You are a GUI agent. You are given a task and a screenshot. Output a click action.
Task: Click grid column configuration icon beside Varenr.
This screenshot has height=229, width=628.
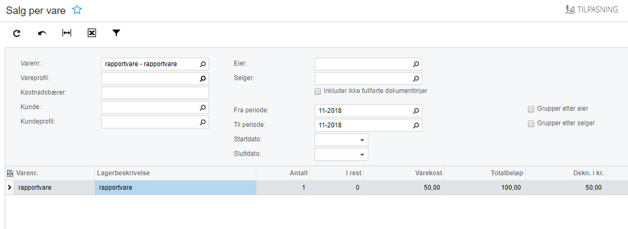pos(9,173)
